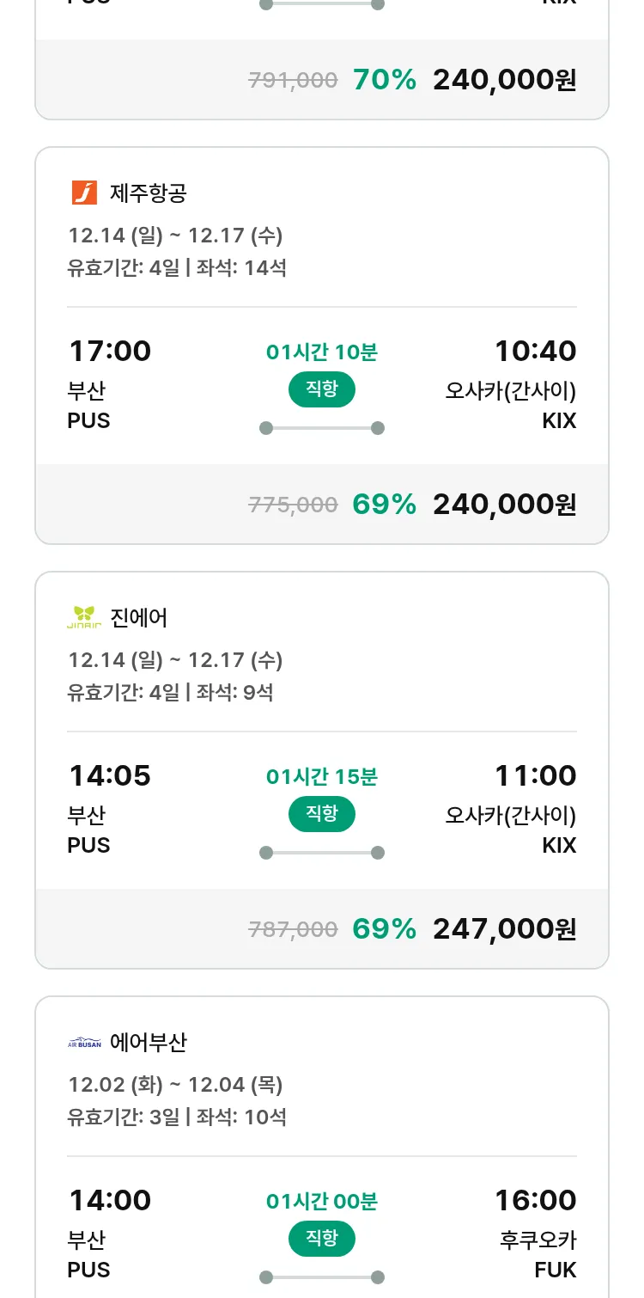Open the 진에어 airline name
The image size is (644, 1298).
coord(139,617)
